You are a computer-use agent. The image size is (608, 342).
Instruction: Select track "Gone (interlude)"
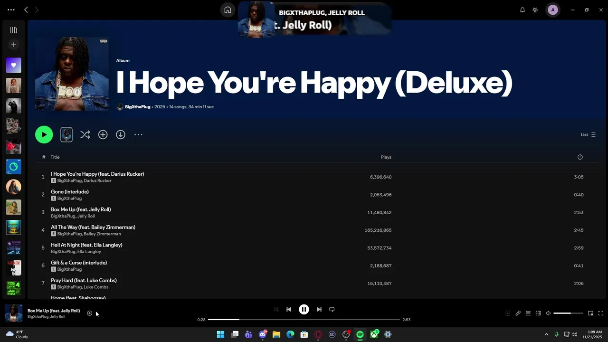coord(70,191)
